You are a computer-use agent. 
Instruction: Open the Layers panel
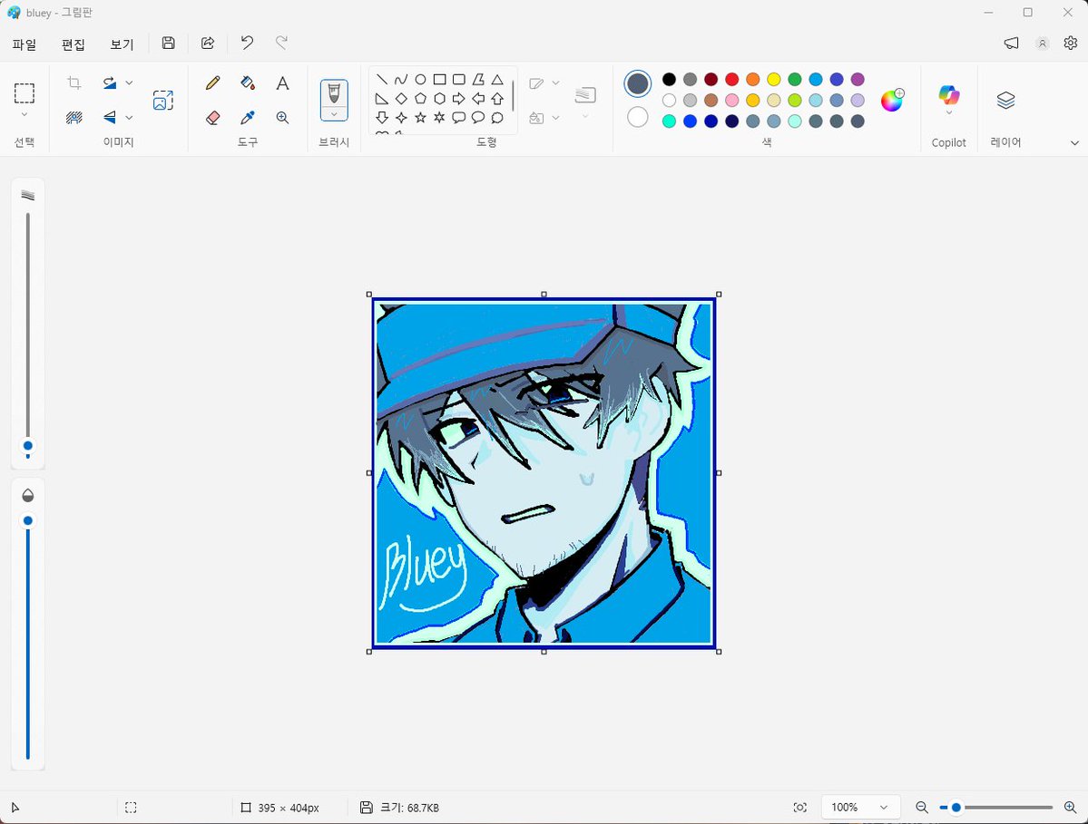pos(1005,101)
